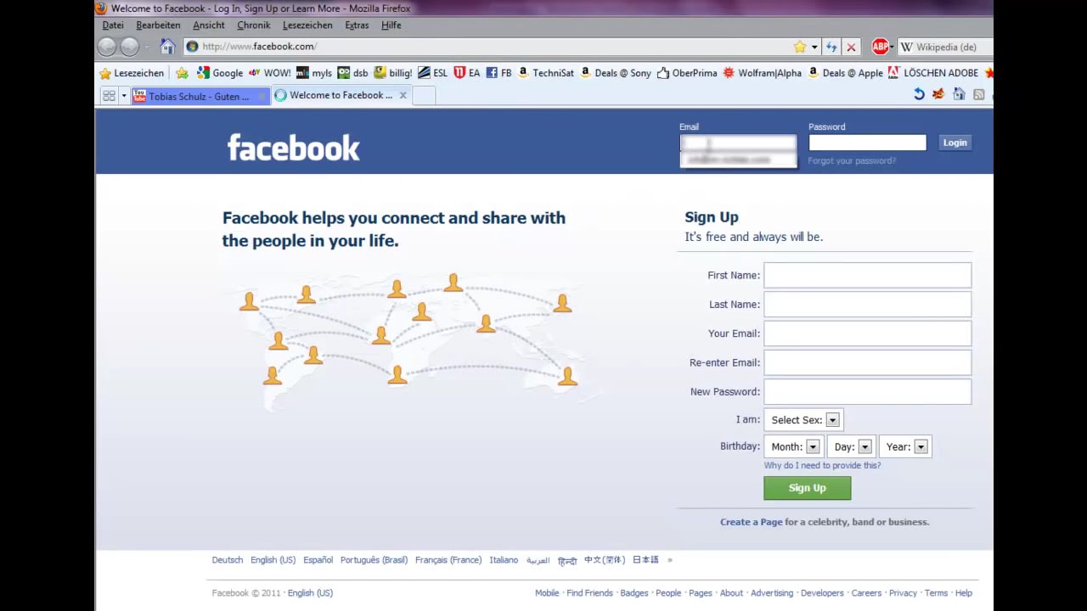
Task: Click the address bar URL field
Action: click(488, 47)
